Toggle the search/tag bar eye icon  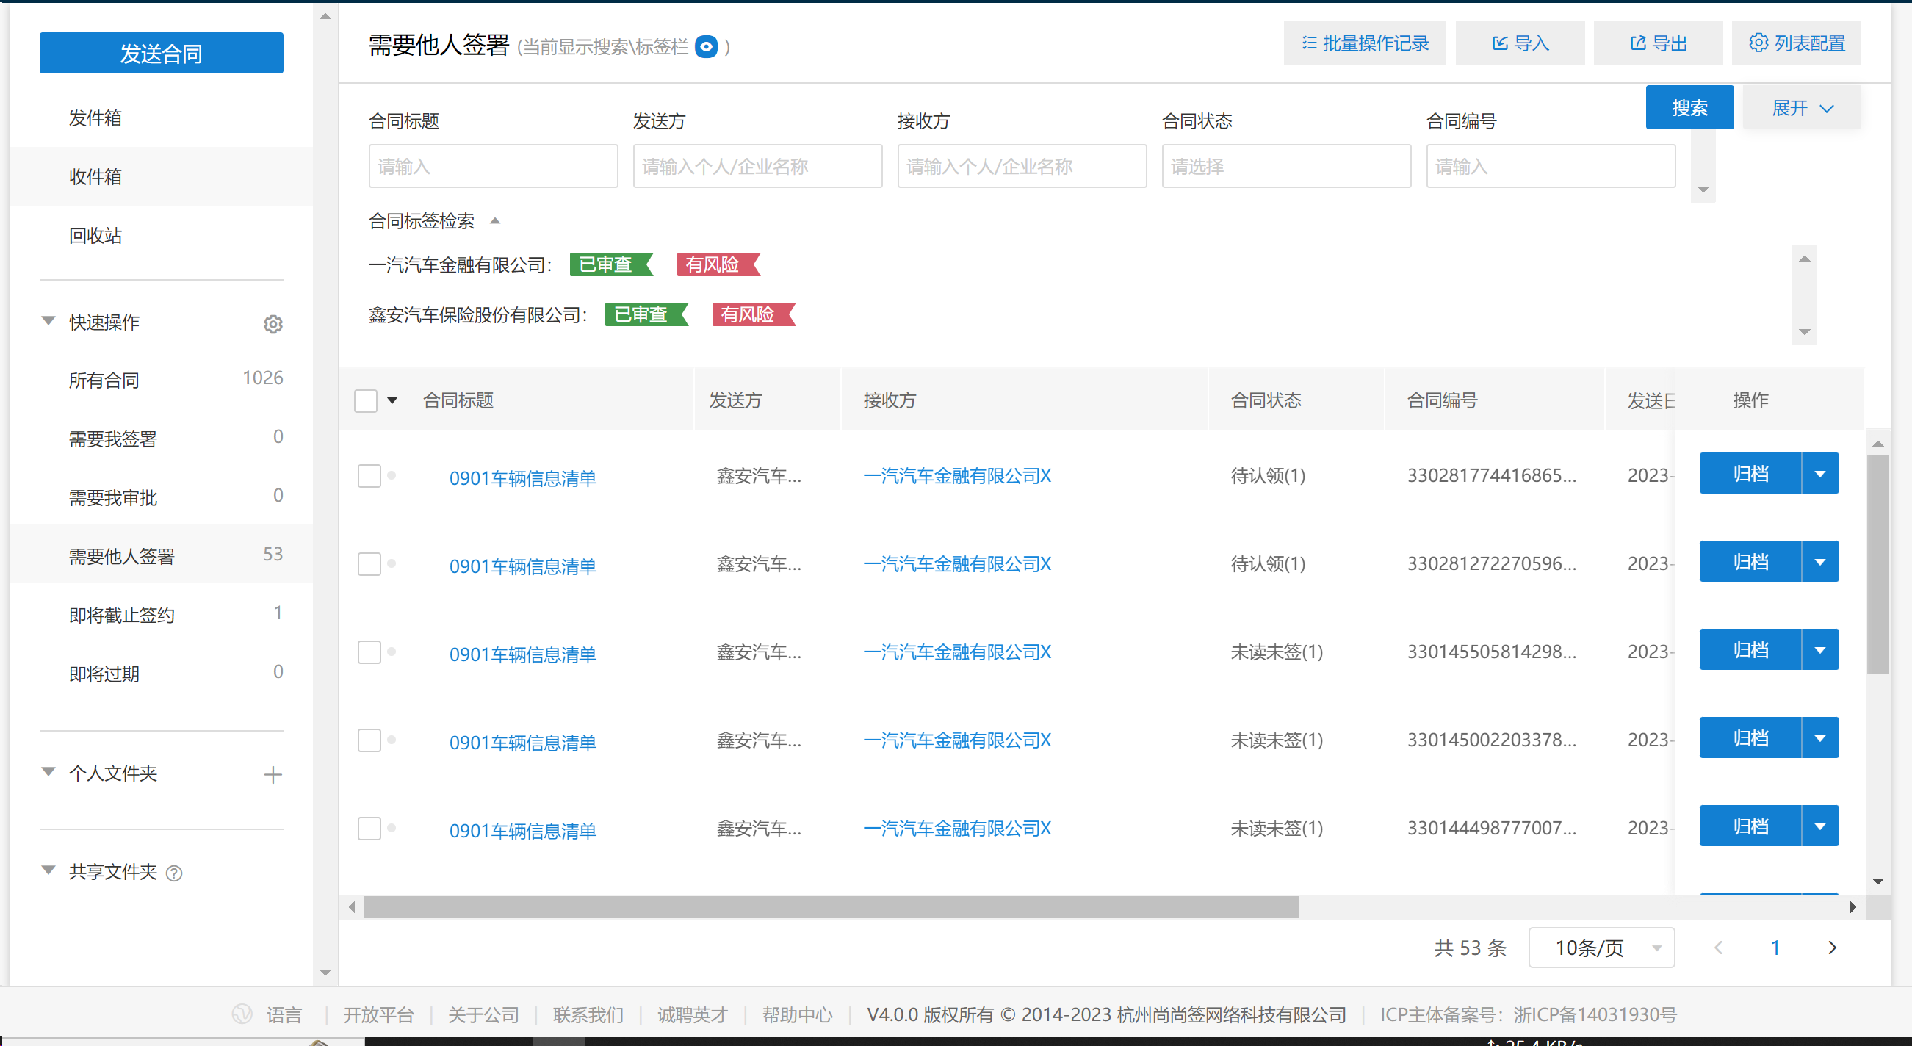706,47
